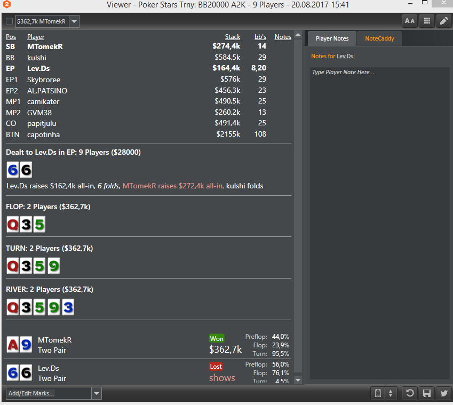453x405 pixels.
Task: Select player papitjulu in the table
Action: 42,124
